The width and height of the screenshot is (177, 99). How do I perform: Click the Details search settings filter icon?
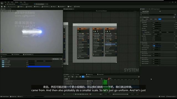[x=175, y=15]
